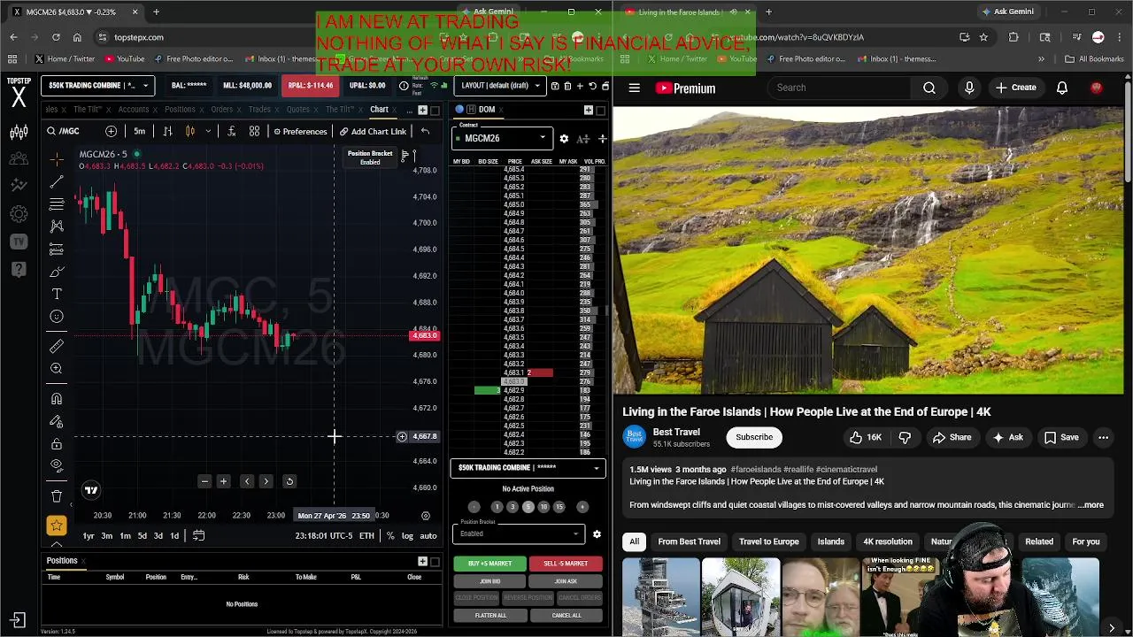Click YouTube Subscribe to Best Travel
Viewport: 1133px width, 637px height.
[x=754, y=437]
